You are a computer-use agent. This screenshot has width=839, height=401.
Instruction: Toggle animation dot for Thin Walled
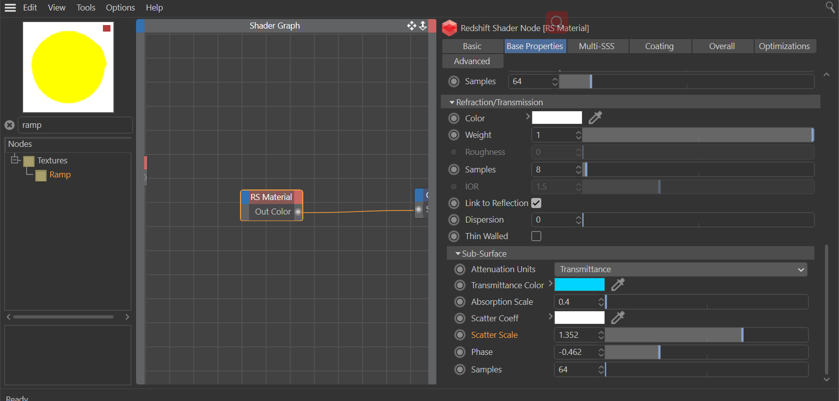(454, 236)
